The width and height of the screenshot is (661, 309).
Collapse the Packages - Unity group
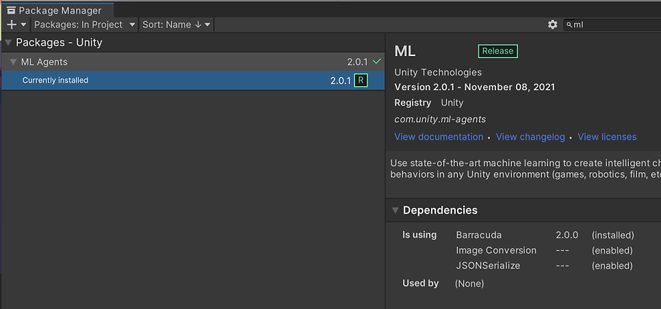pyautogui.click(x=8, y=43)
